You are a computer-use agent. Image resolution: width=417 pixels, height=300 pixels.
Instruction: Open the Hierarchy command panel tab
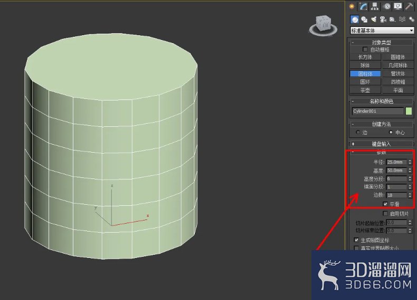(x=375, y=6)
